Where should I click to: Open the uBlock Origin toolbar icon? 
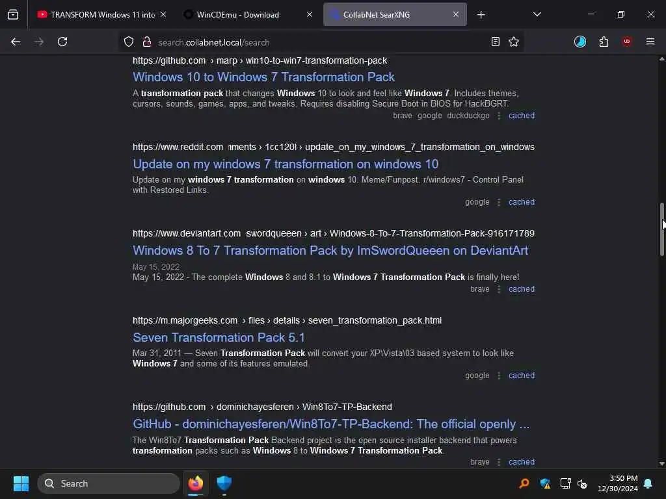[x=627, y=42]
